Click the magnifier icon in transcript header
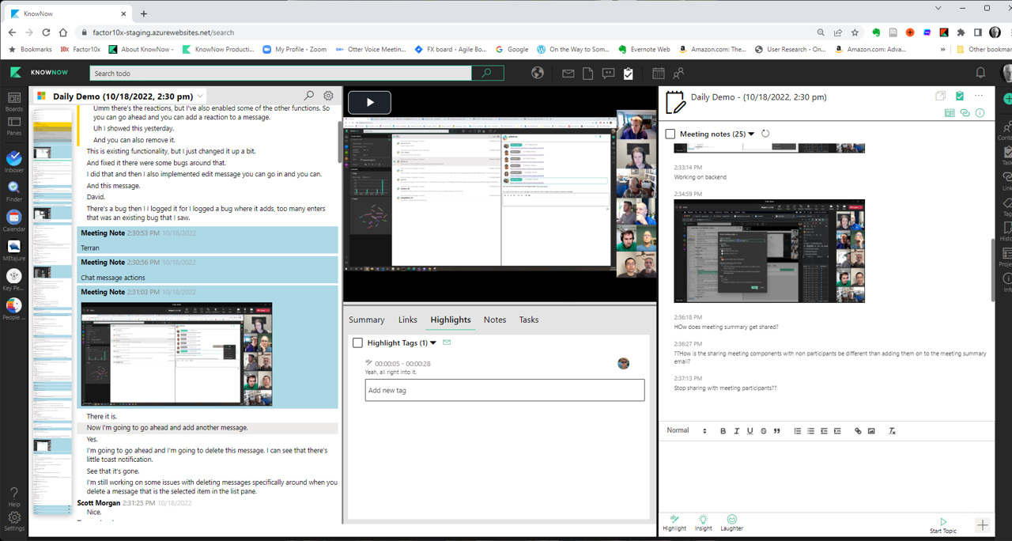The height and width of the screenshot is (541, 1012). pyautogui.click(x=309, y=96)
